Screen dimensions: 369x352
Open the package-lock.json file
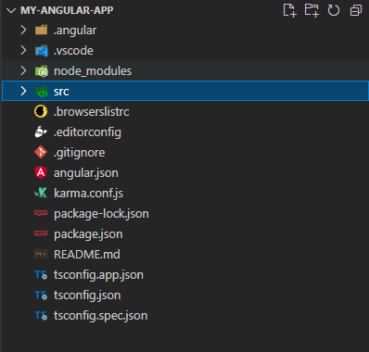[x=101, y=214]
